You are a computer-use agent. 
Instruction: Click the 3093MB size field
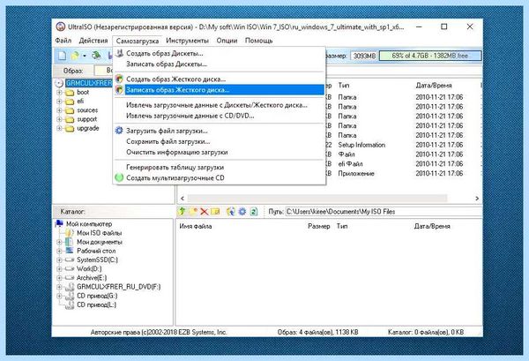pyautogui.click(x=364, y=56)
